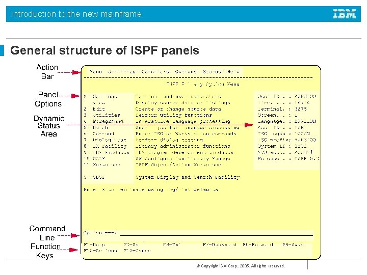This screenshot has width=367, height=275.
Task: Click the TSO prefix status row
Action: coord(286,140)
